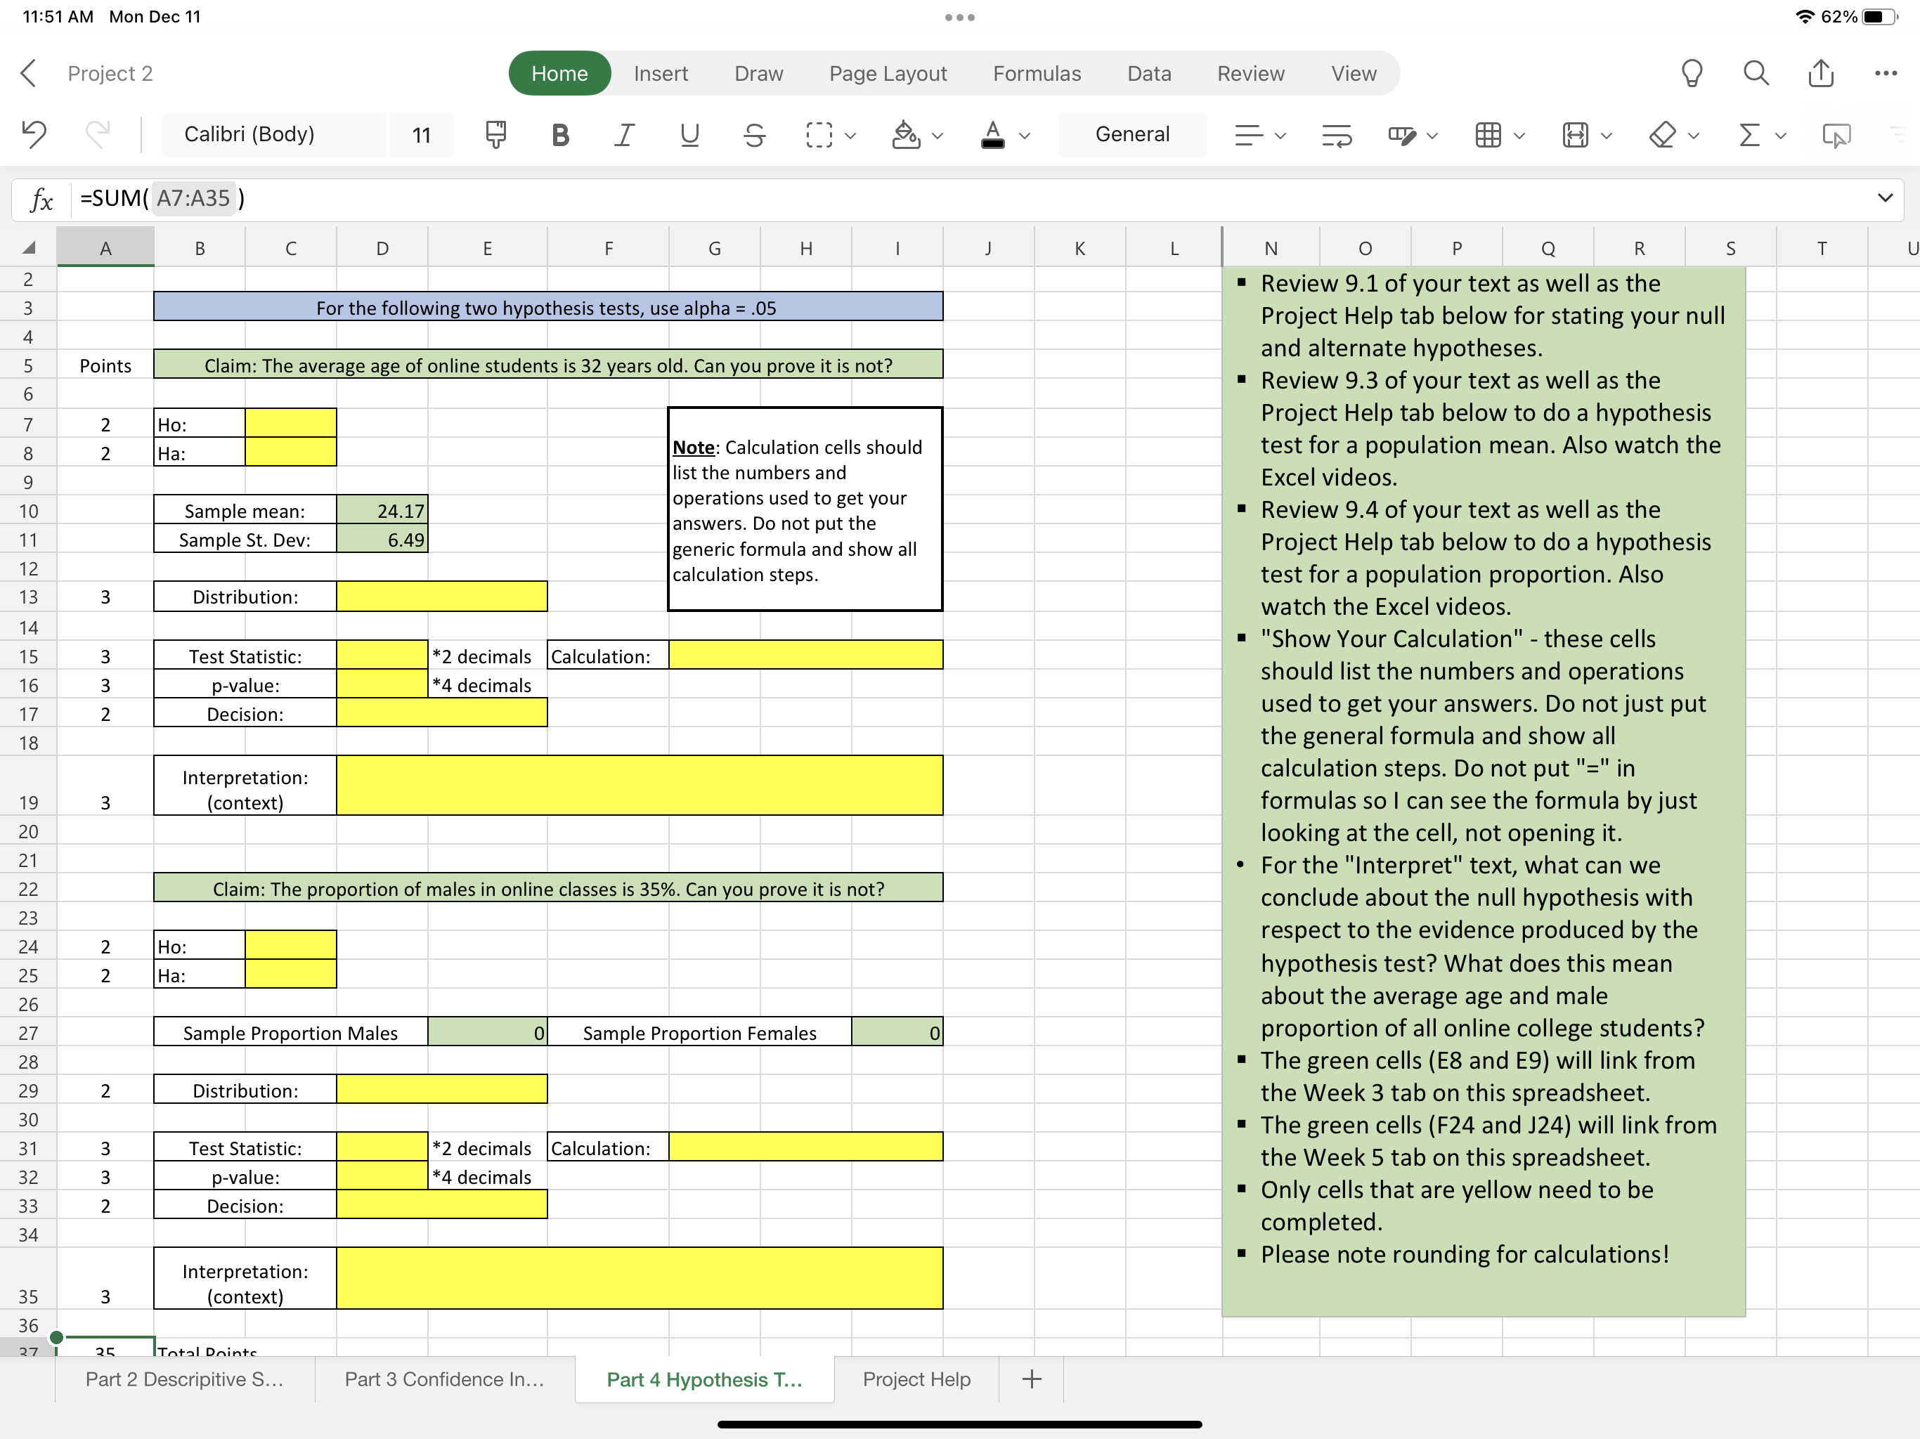Click the Undo arrow icon
The image size is (1920, 1439).
coord(34,134)
